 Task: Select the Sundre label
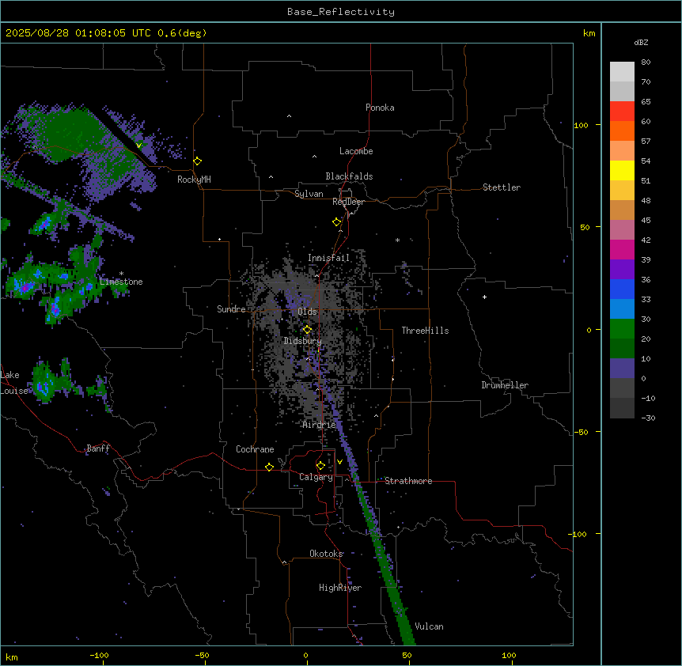(x=231, y=309)
